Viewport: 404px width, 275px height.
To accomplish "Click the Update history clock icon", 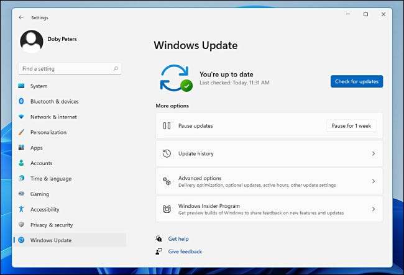I will [167, 153].
